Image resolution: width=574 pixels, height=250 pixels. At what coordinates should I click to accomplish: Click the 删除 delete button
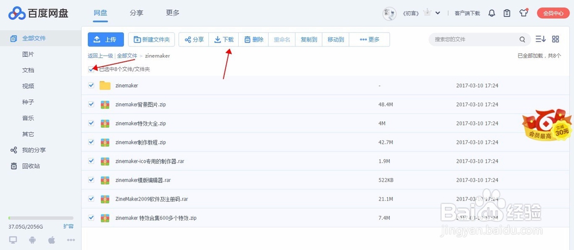[x=254, y=40]
